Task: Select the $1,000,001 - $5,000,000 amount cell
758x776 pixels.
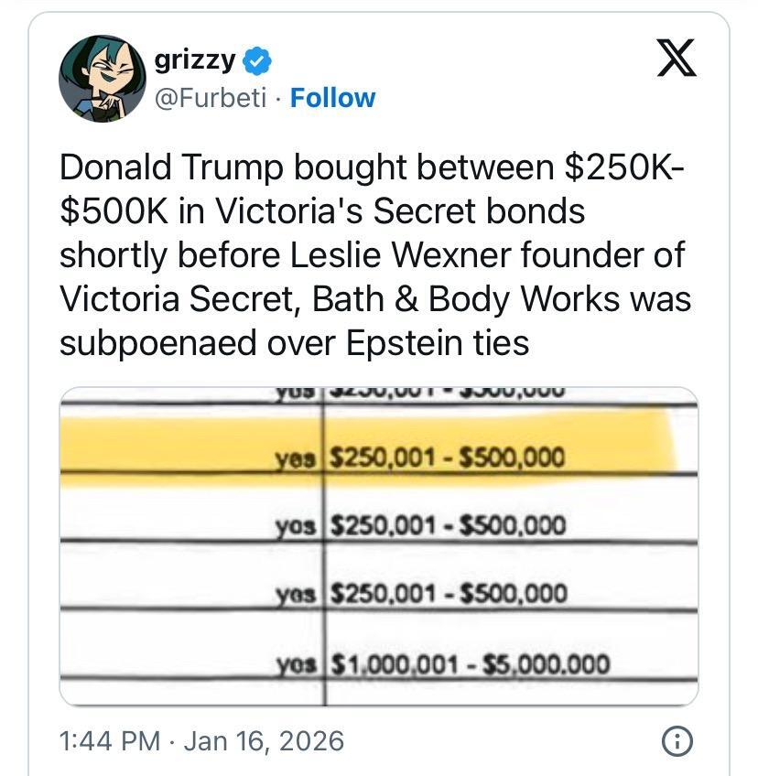Action: pos(469,664)
